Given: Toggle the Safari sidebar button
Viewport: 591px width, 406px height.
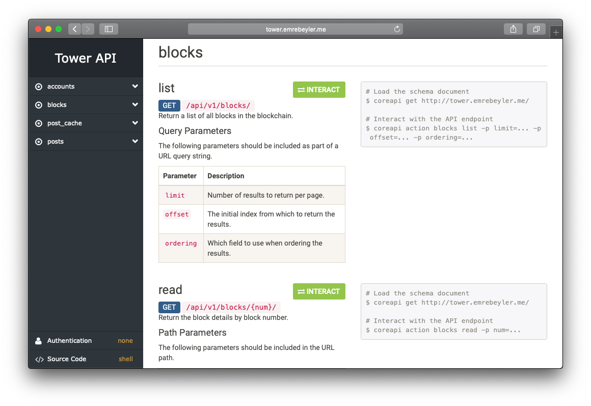Looking at the screenshot, I should [x=109, y=29].
